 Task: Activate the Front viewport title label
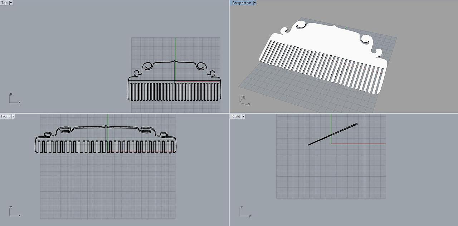coord(5,116)
